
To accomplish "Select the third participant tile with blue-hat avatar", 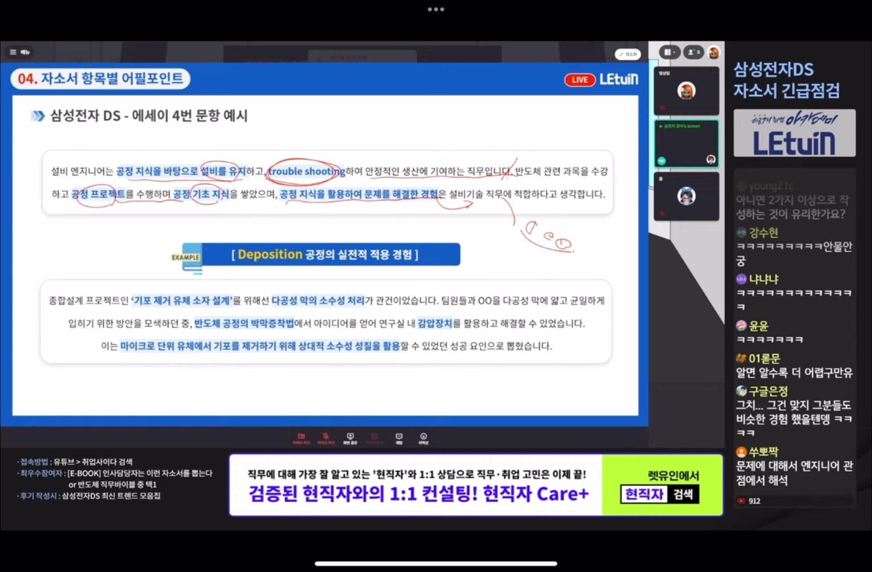I will tap(686, 196).
